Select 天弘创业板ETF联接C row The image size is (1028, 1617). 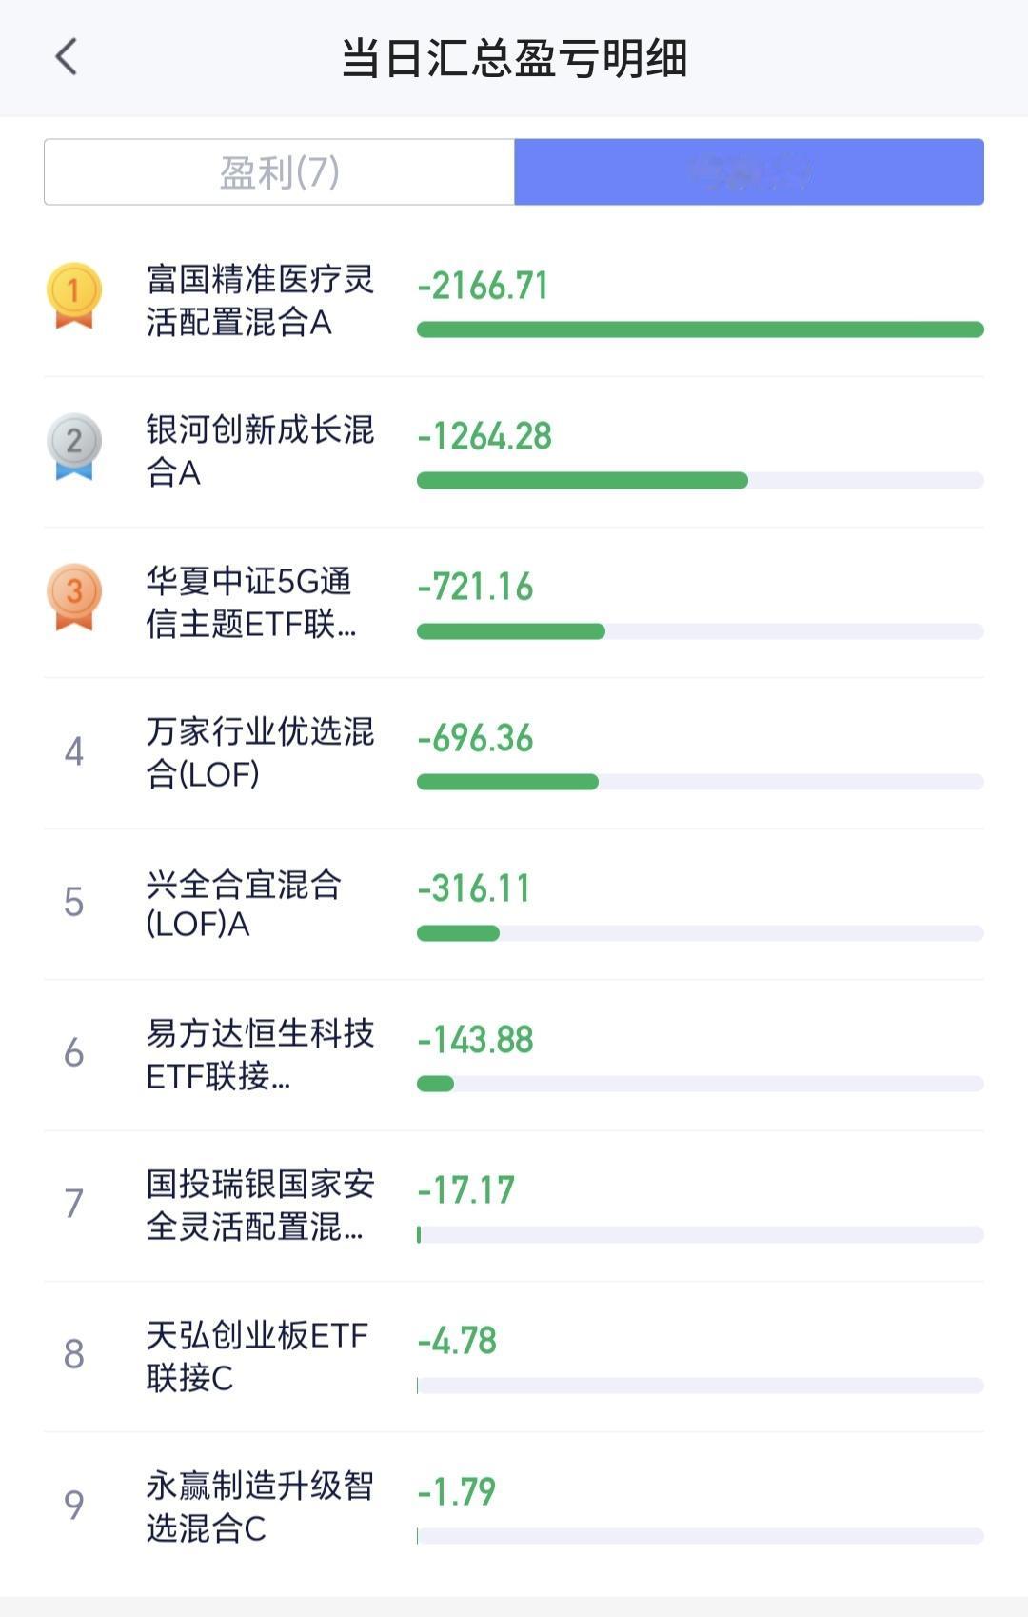coord(514,1356)
